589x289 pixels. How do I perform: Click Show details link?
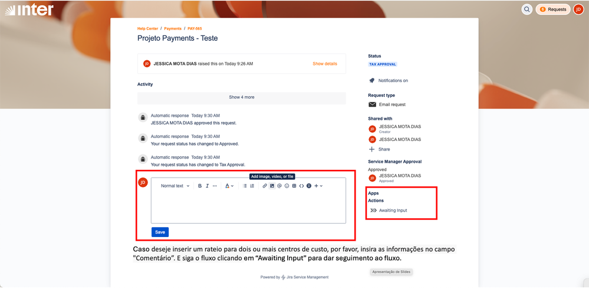pos(324,64)
